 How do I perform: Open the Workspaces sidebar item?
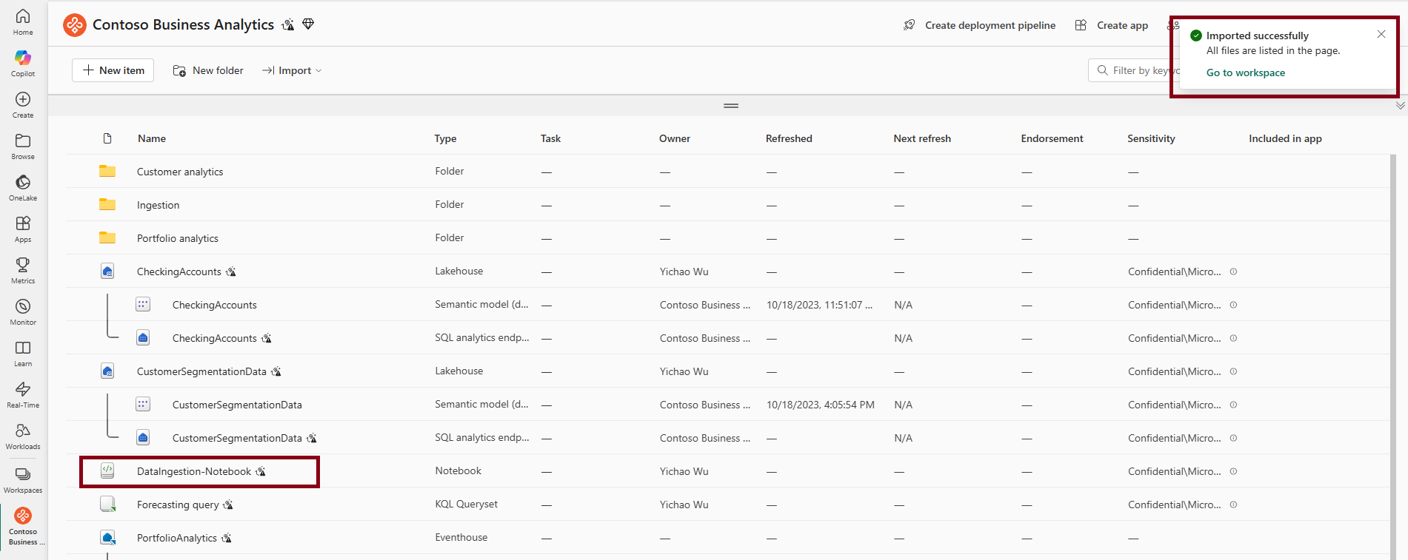pos(23,479)
